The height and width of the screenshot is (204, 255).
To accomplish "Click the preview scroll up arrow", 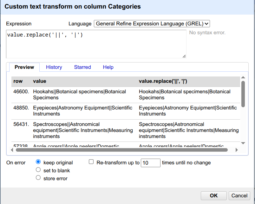I will (x=243, y=77).
